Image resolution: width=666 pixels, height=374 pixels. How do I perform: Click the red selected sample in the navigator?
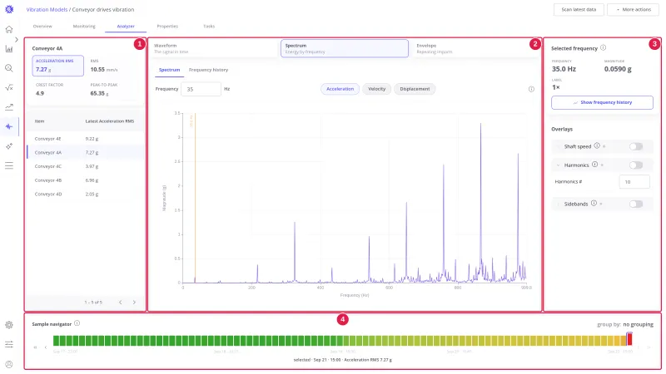click(x=629, y=339)
